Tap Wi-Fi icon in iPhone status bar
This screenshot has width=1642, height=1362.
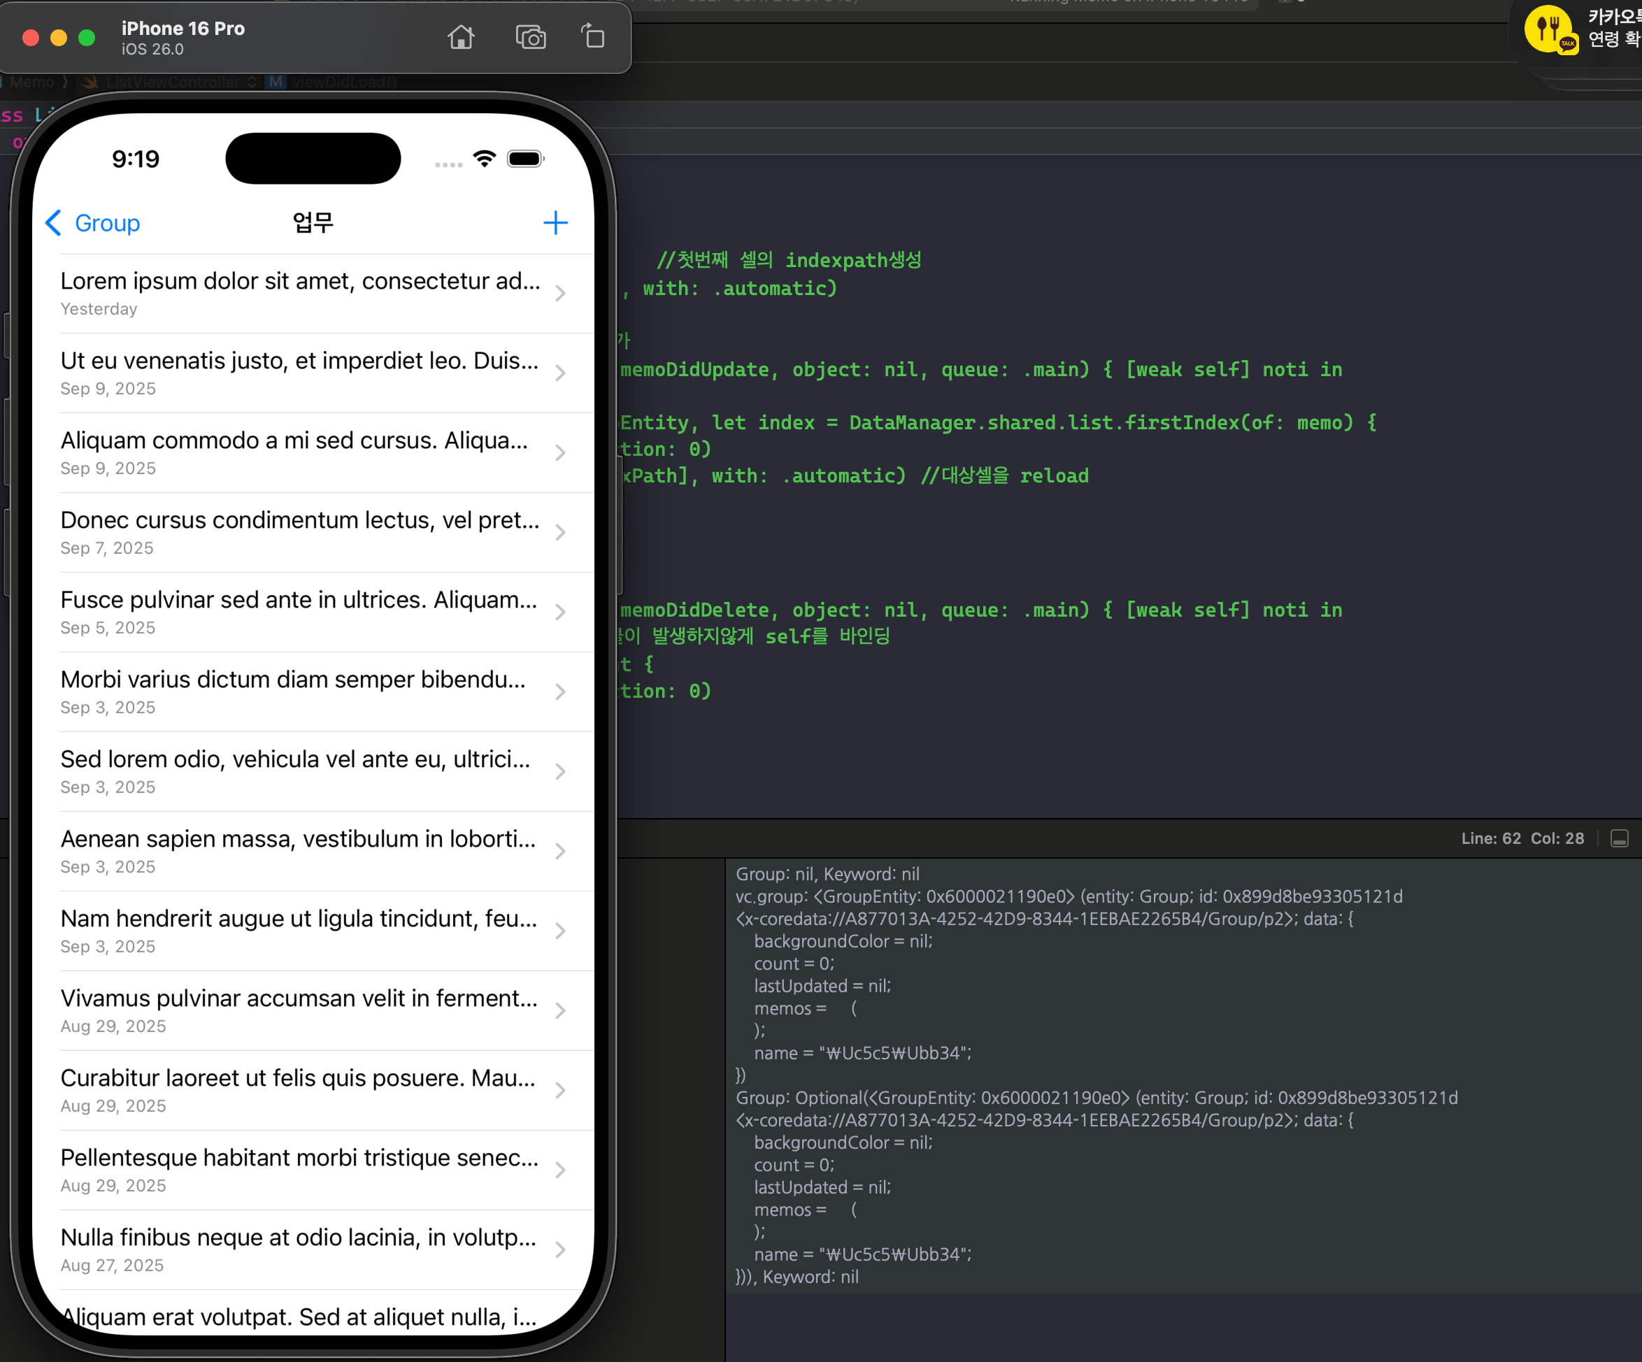click(x=485, y=159)
